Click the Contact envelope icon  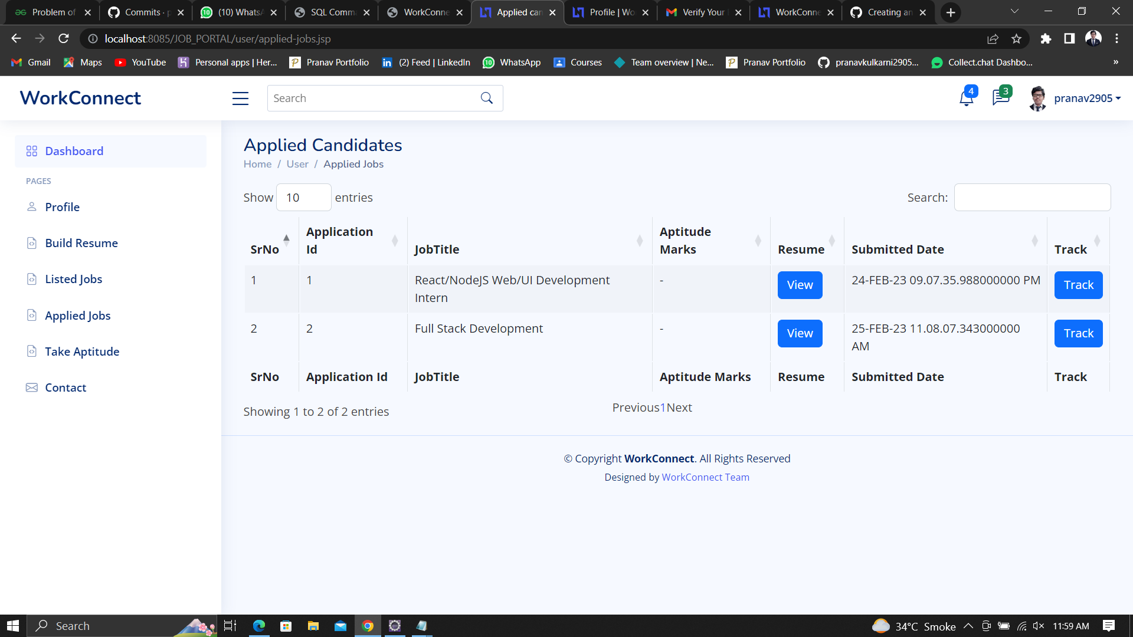(32, 388)
